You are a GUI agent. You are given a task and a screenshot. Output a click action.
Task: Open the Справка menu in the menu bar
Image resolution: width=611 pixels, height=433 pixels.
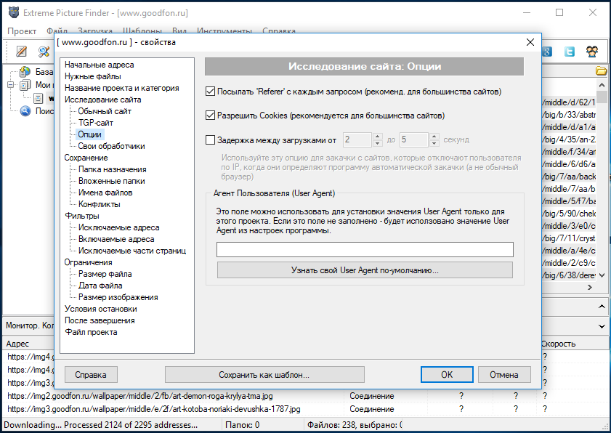point(279,31)
